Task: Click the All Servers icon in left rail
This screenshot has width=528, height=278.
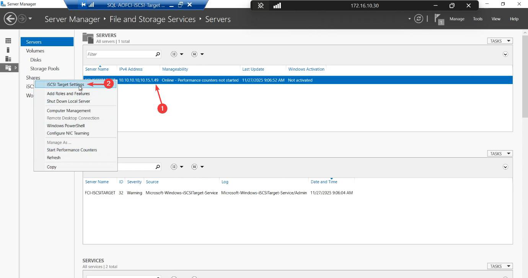Action: pyautogui.click(x=8, y=59)
